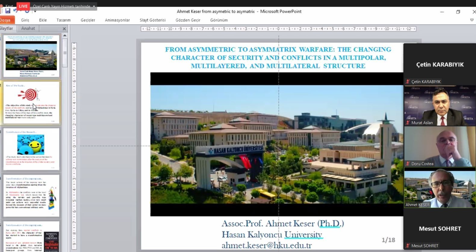Click muted mic icon beside Doru Costea

(x=408, y=164)
